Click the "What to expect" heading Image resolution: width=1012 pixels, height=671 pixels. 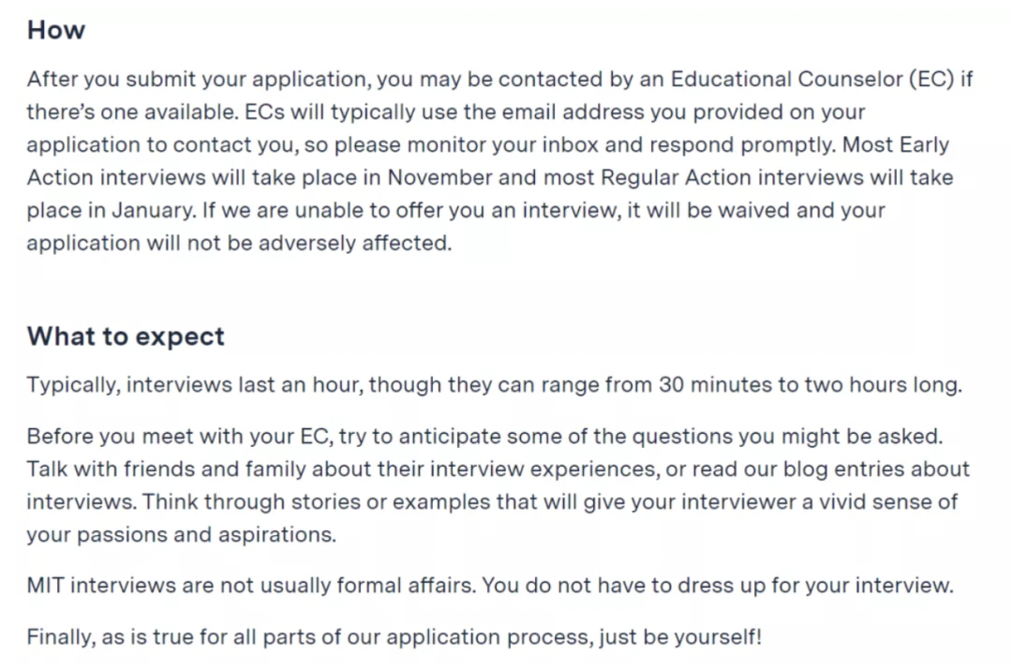coord(126,336)
